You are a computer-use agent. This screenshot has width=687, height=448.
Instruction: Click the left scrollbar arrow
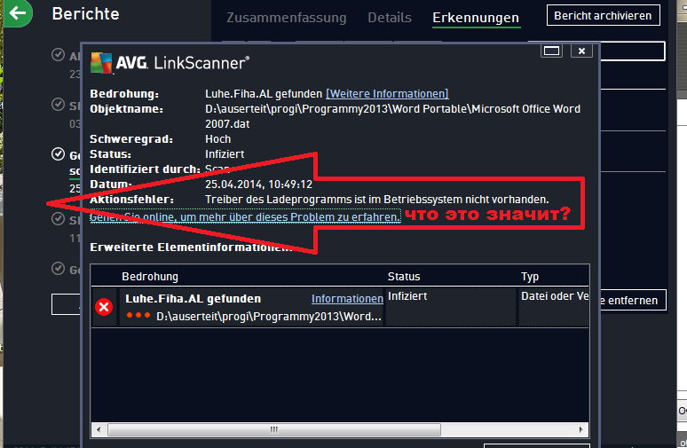99,429
